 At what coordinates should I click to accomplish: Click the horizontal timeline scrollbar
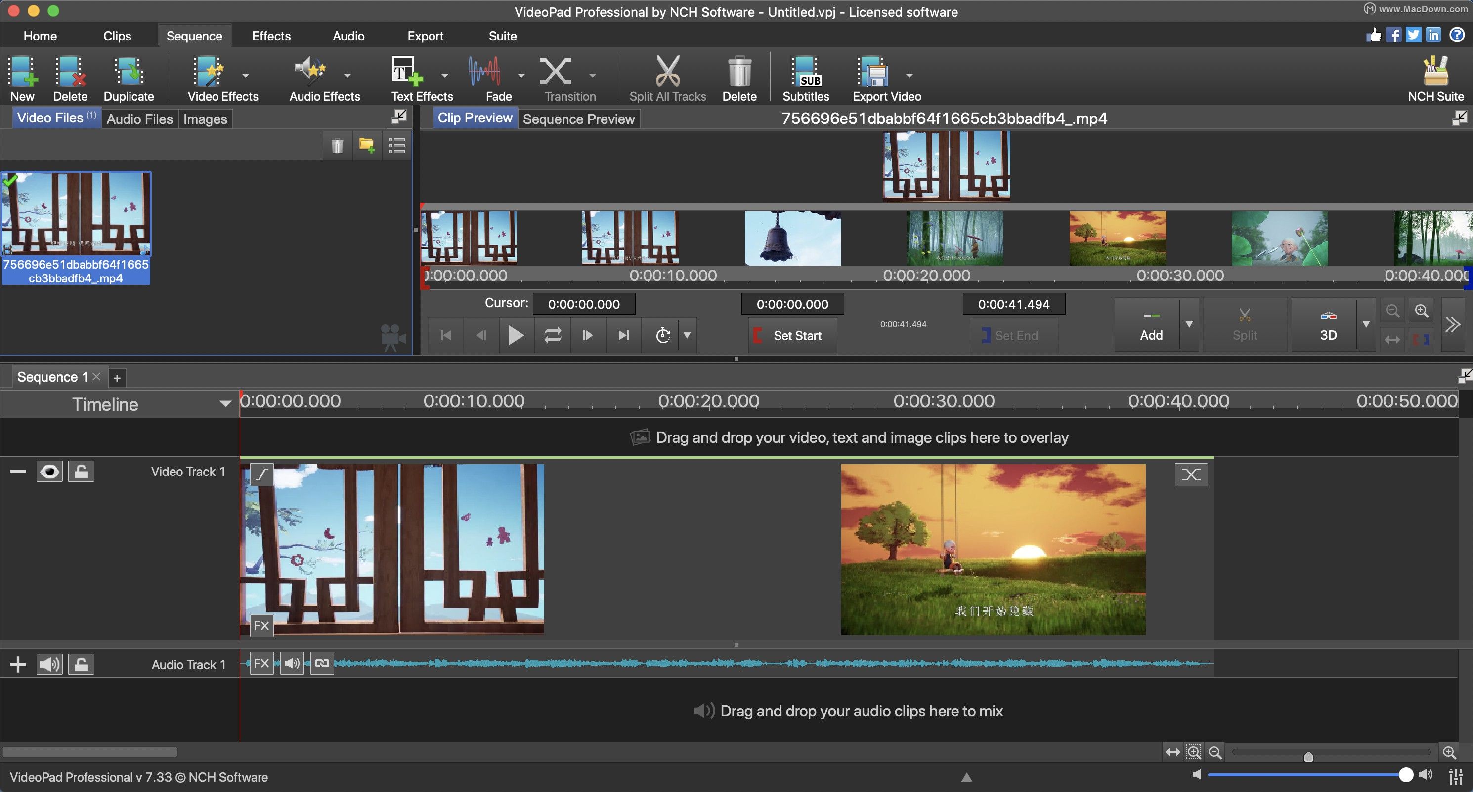pyautogui.click(x=90, y=752)
